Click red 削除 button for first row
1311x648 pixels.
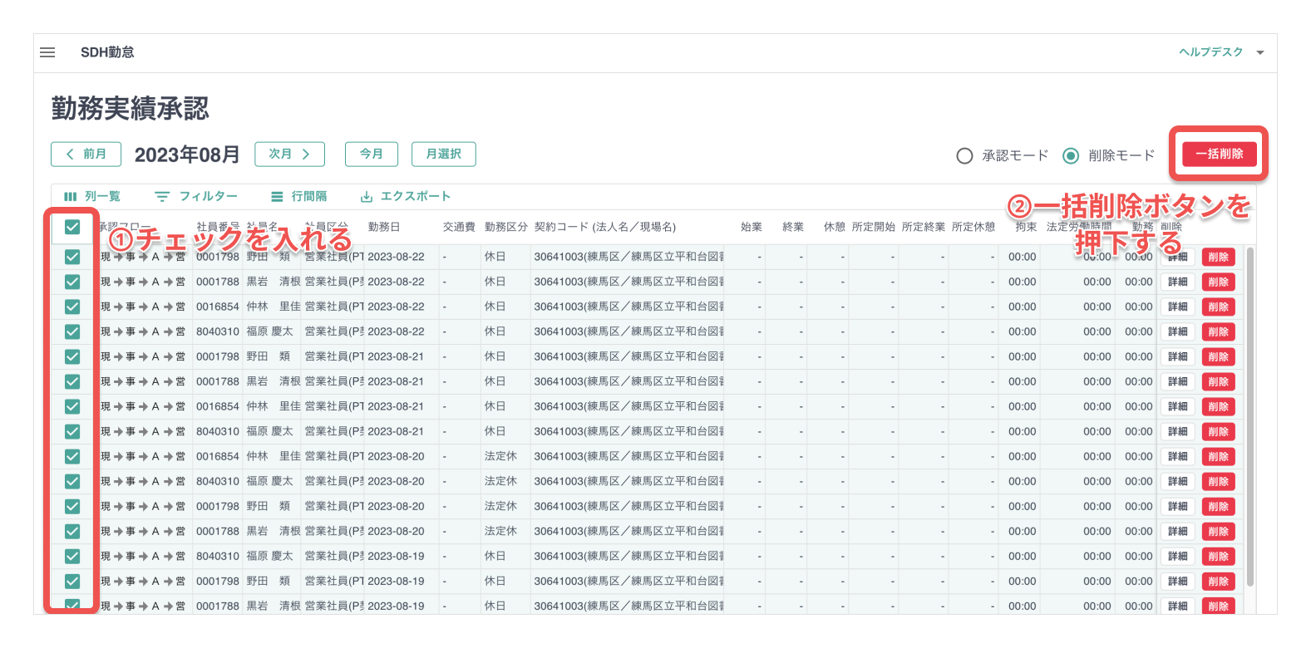click(1218, 258)
